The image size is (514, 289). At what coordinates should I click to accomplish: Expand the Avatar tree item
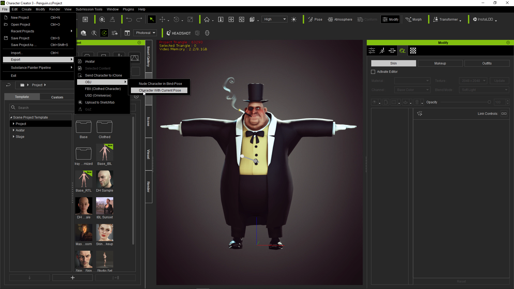(14, 130)
